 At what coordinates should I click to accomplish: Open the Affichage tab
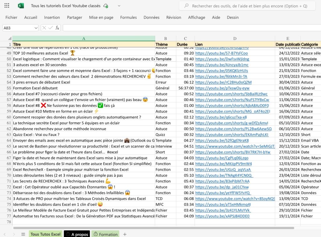pos(197,17)
